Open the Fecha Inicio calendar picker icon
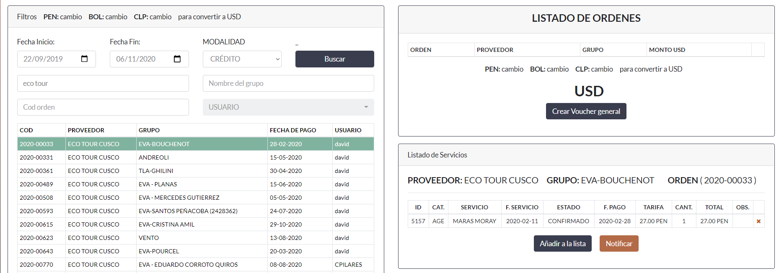779x273 pixels. 84,59
